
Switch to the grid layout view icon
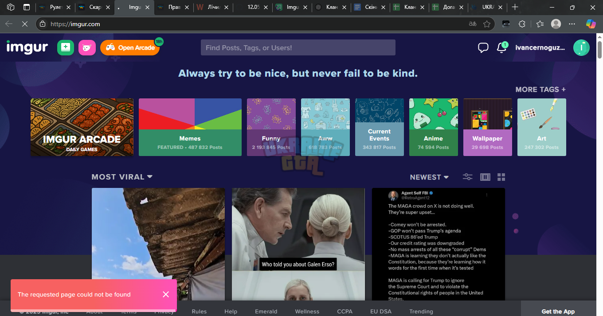tap(501, 177)
